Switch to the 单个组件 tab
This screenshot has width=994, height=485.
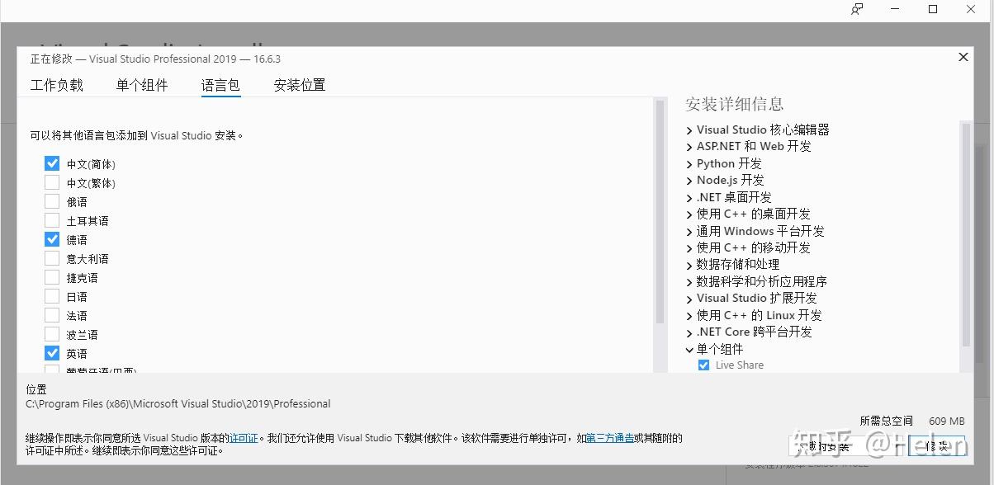[x=142, y=85]
